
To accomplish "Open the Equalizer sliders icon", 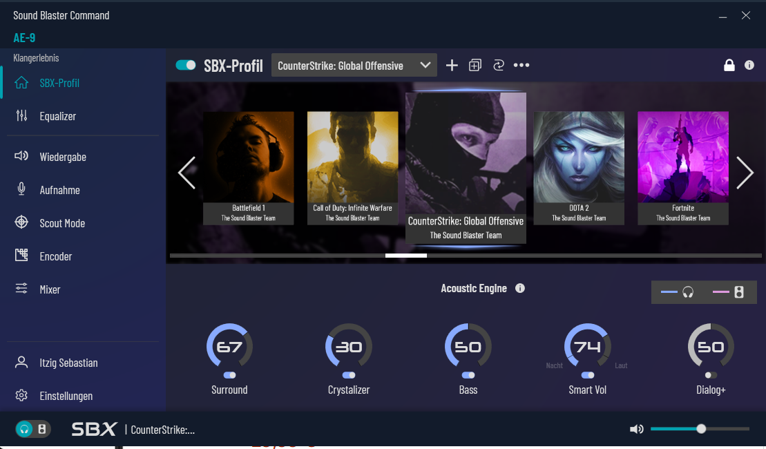I will pos(21,116).
